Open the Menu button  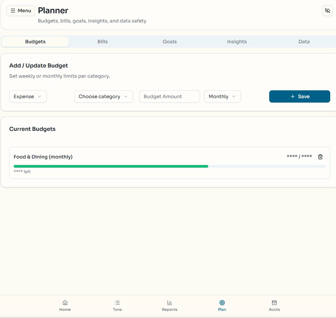(21, 11)
